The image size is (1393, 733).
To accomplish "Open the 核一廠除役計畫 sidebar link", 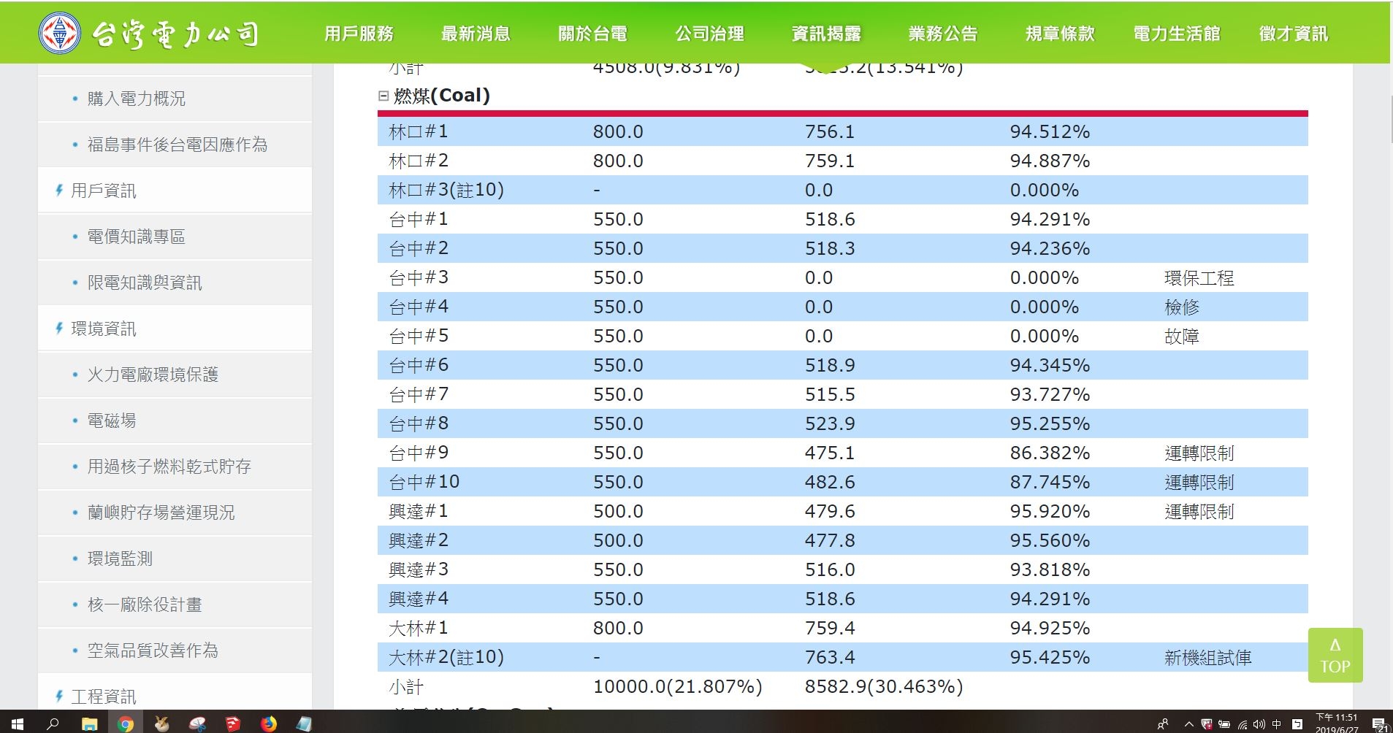I will pos(145,605).
